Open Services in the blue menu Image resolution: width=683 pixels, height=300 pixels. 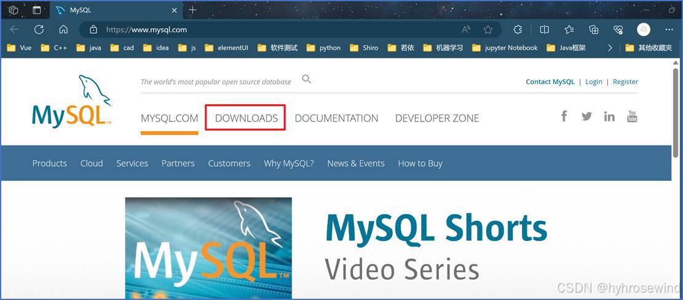tap(132, 163)
